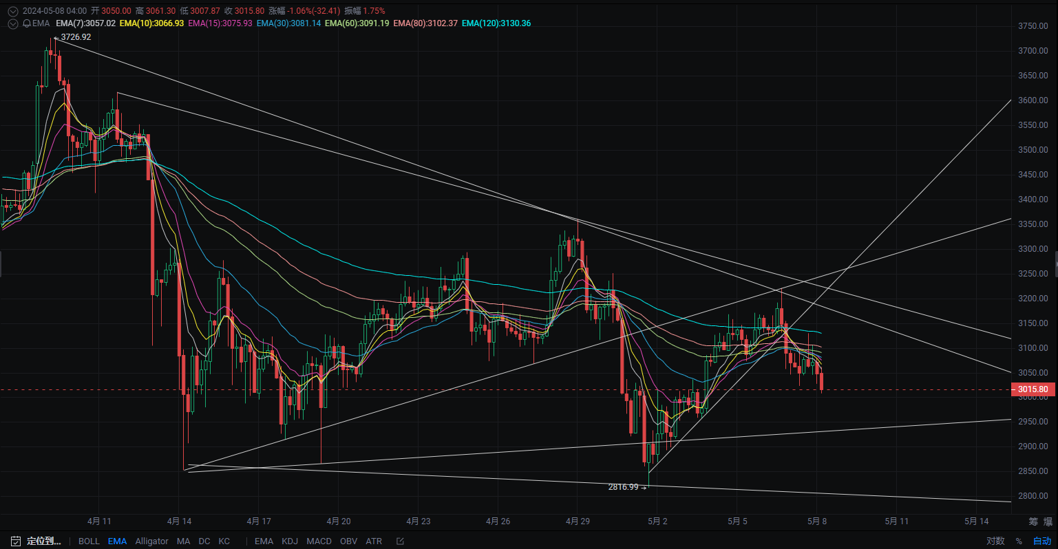Image resolution: width=1058 pixels, height=549 pixels.
Task: Collapse the EMA indicator legend row
Action: coord(12,23)
